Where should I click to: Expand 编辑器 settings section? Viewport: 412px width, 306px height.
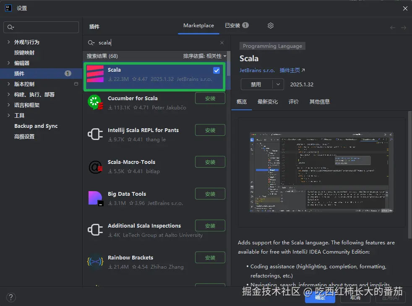pyautogui.click(x=9, y=63)
